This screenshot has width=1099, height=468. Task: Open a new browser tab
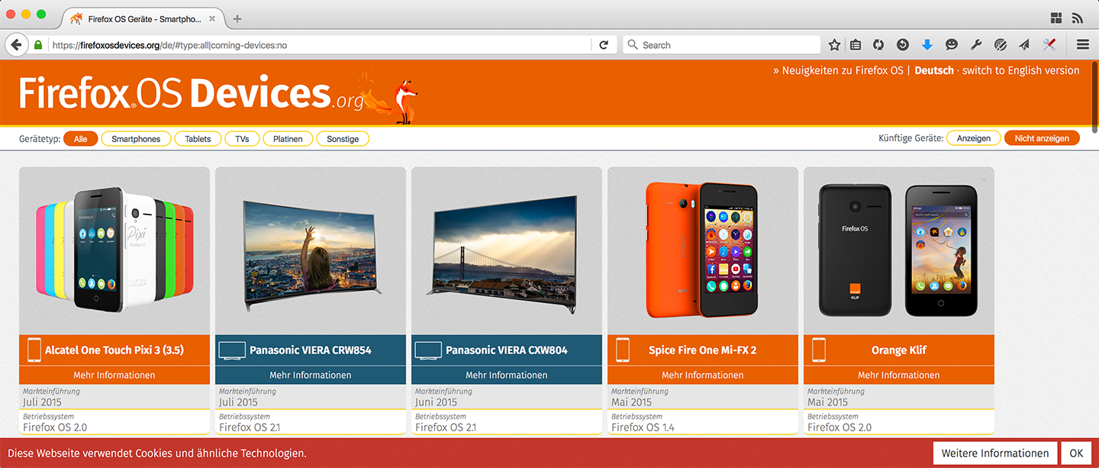(x=237, y=18)
